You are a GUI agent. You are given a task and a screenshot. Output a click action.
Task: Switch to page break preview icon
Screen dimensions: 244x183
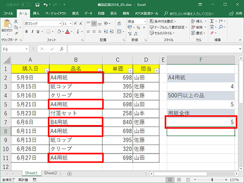pos(188,179)
